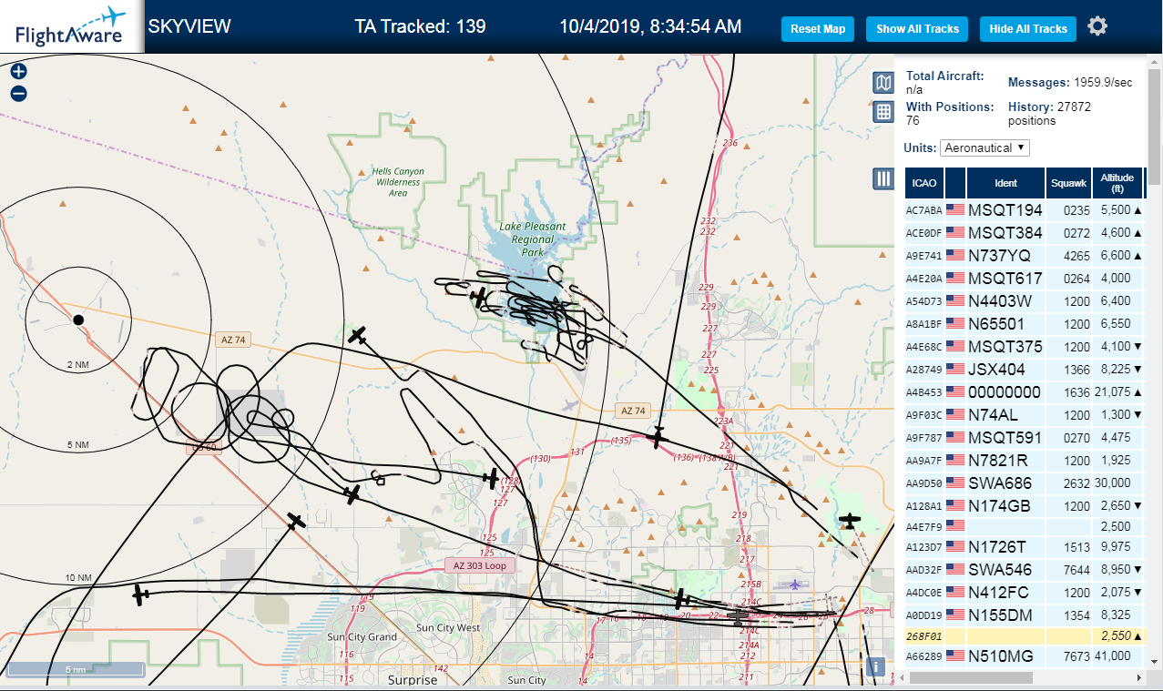This screenshot has width=1163, height=691.
Task: Click US flag in MSQT194 row
Action: click(955, 210)
